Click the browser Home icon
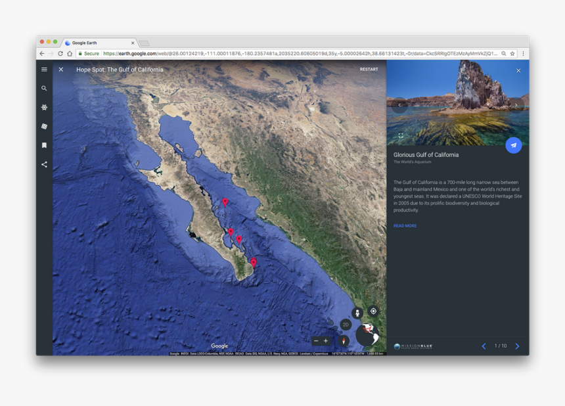This screenshot has width=565, height=406. tap(70, 53)
